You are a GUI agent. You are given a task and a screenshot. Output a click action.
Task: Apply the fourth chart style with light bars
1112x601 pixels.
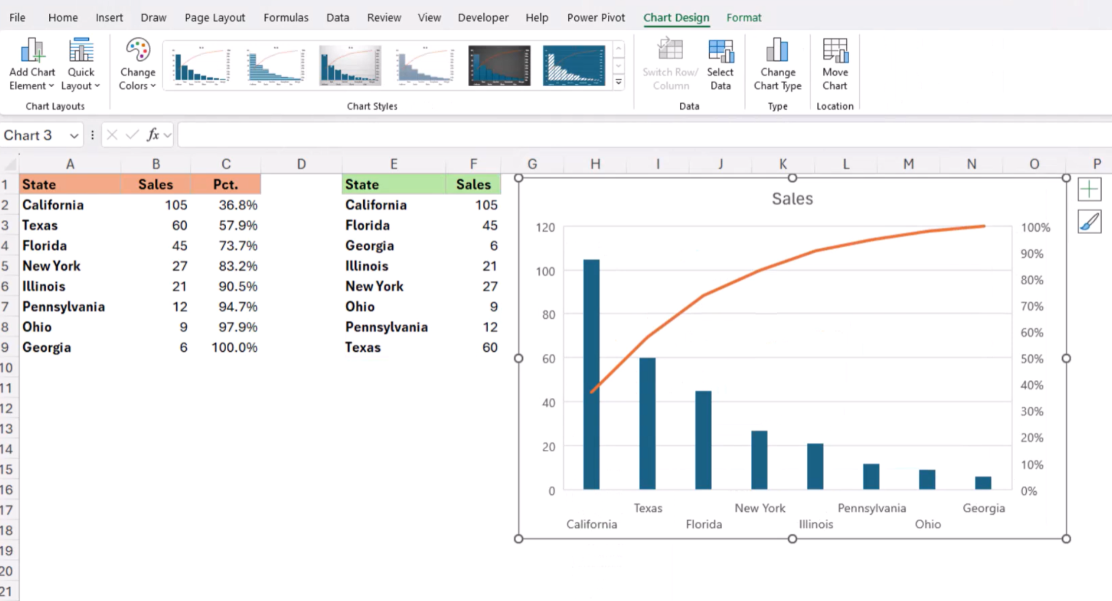pyautogui.click(x=425, y=66)
